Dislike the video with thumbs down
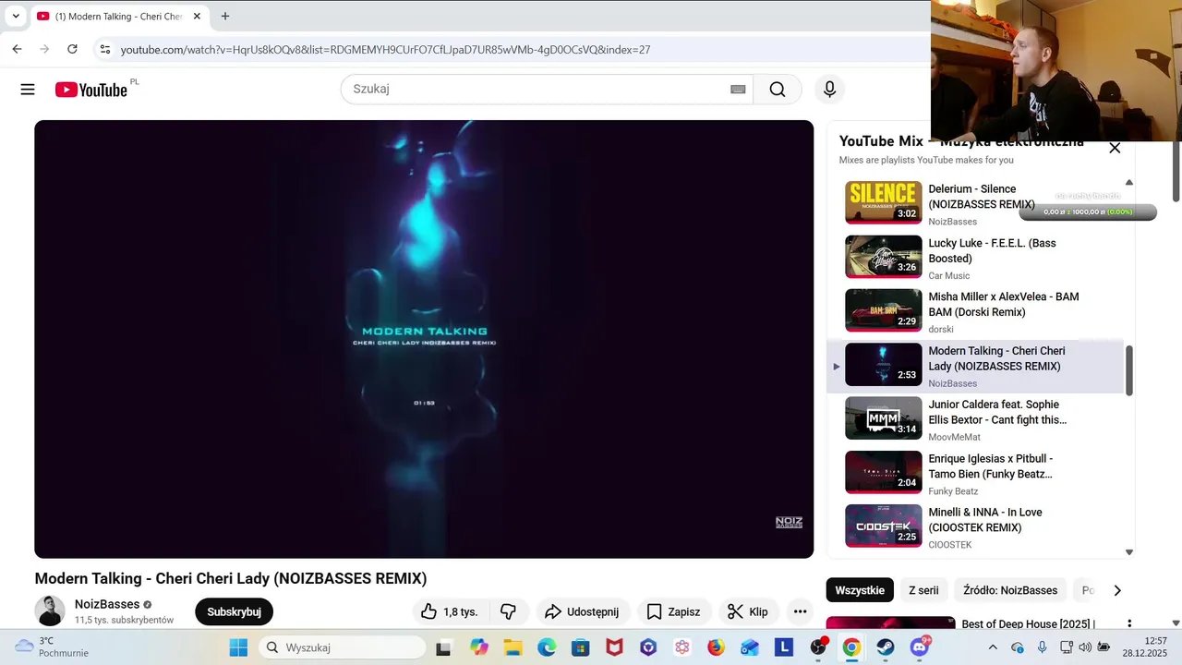 click(508, 611)
